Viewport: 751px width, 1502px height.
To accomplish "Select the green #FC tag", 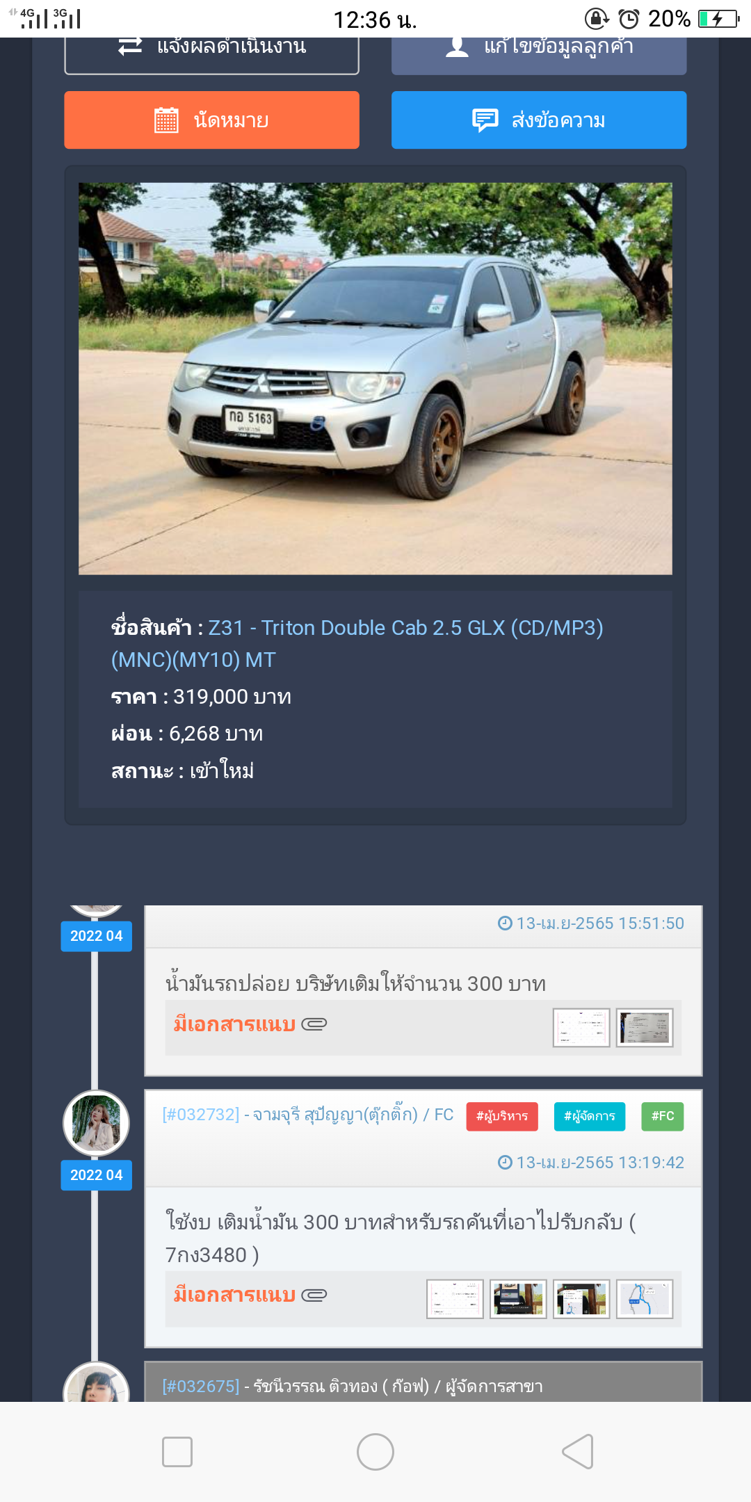I will 663,1116.
